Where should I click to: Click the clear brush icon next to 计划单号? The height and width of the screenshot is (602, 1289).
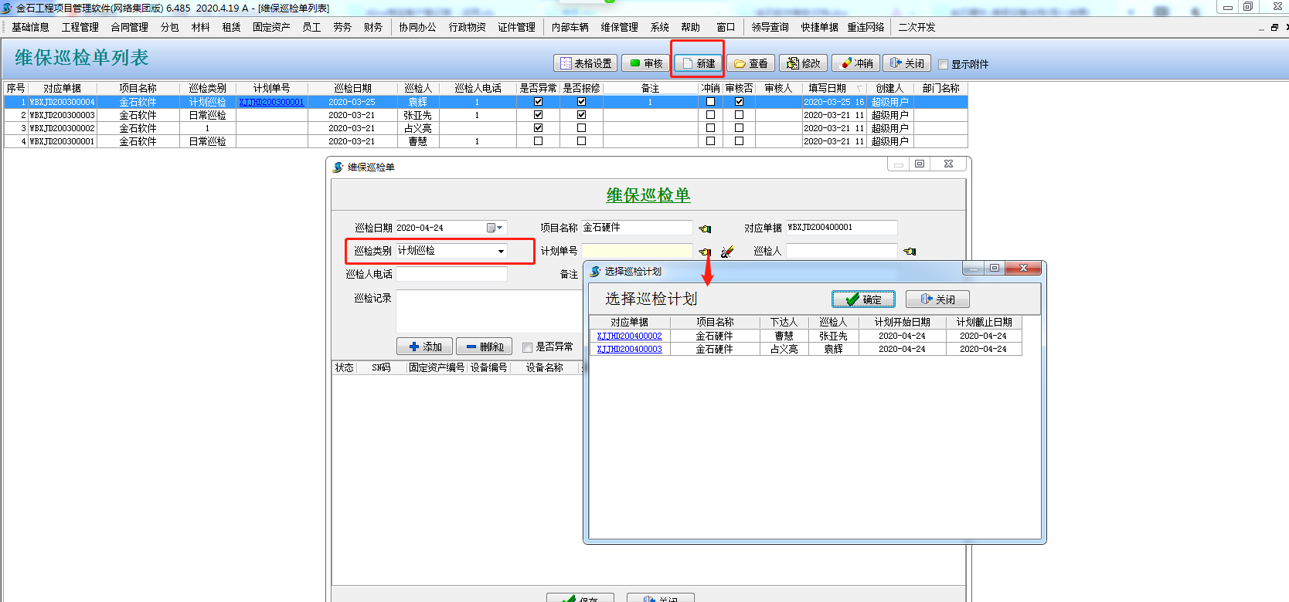pos(726,252)
